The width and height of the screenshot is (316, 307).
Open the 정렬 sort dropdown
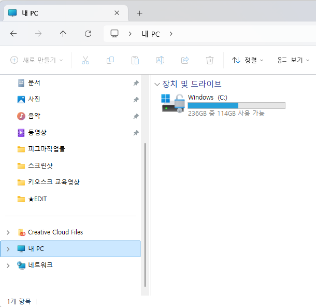click(248, 60)
